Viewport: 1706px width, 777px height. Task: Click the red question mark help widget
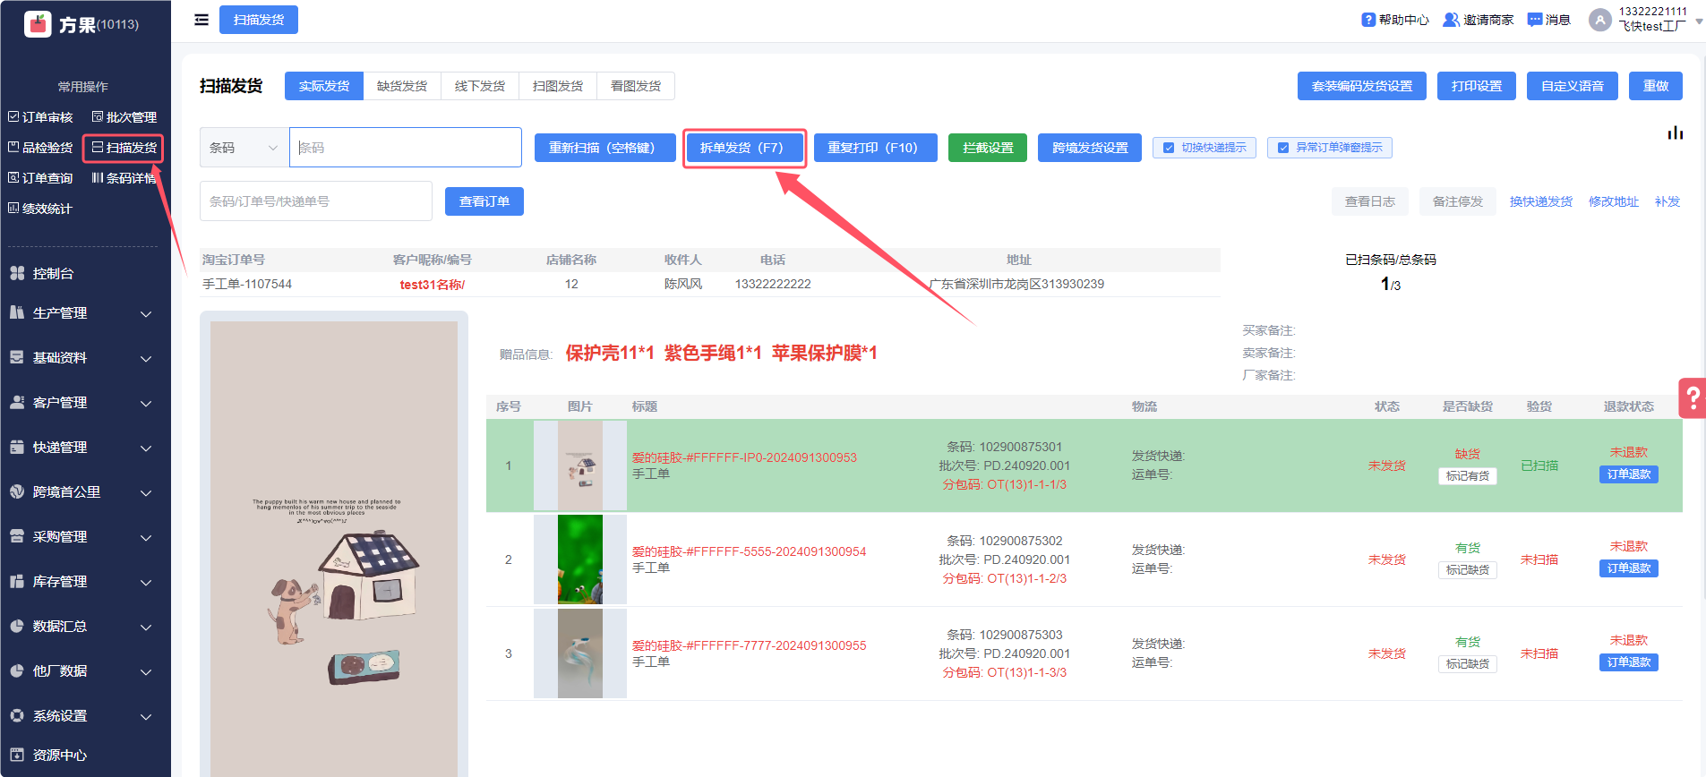click(x=1692, y=397)
